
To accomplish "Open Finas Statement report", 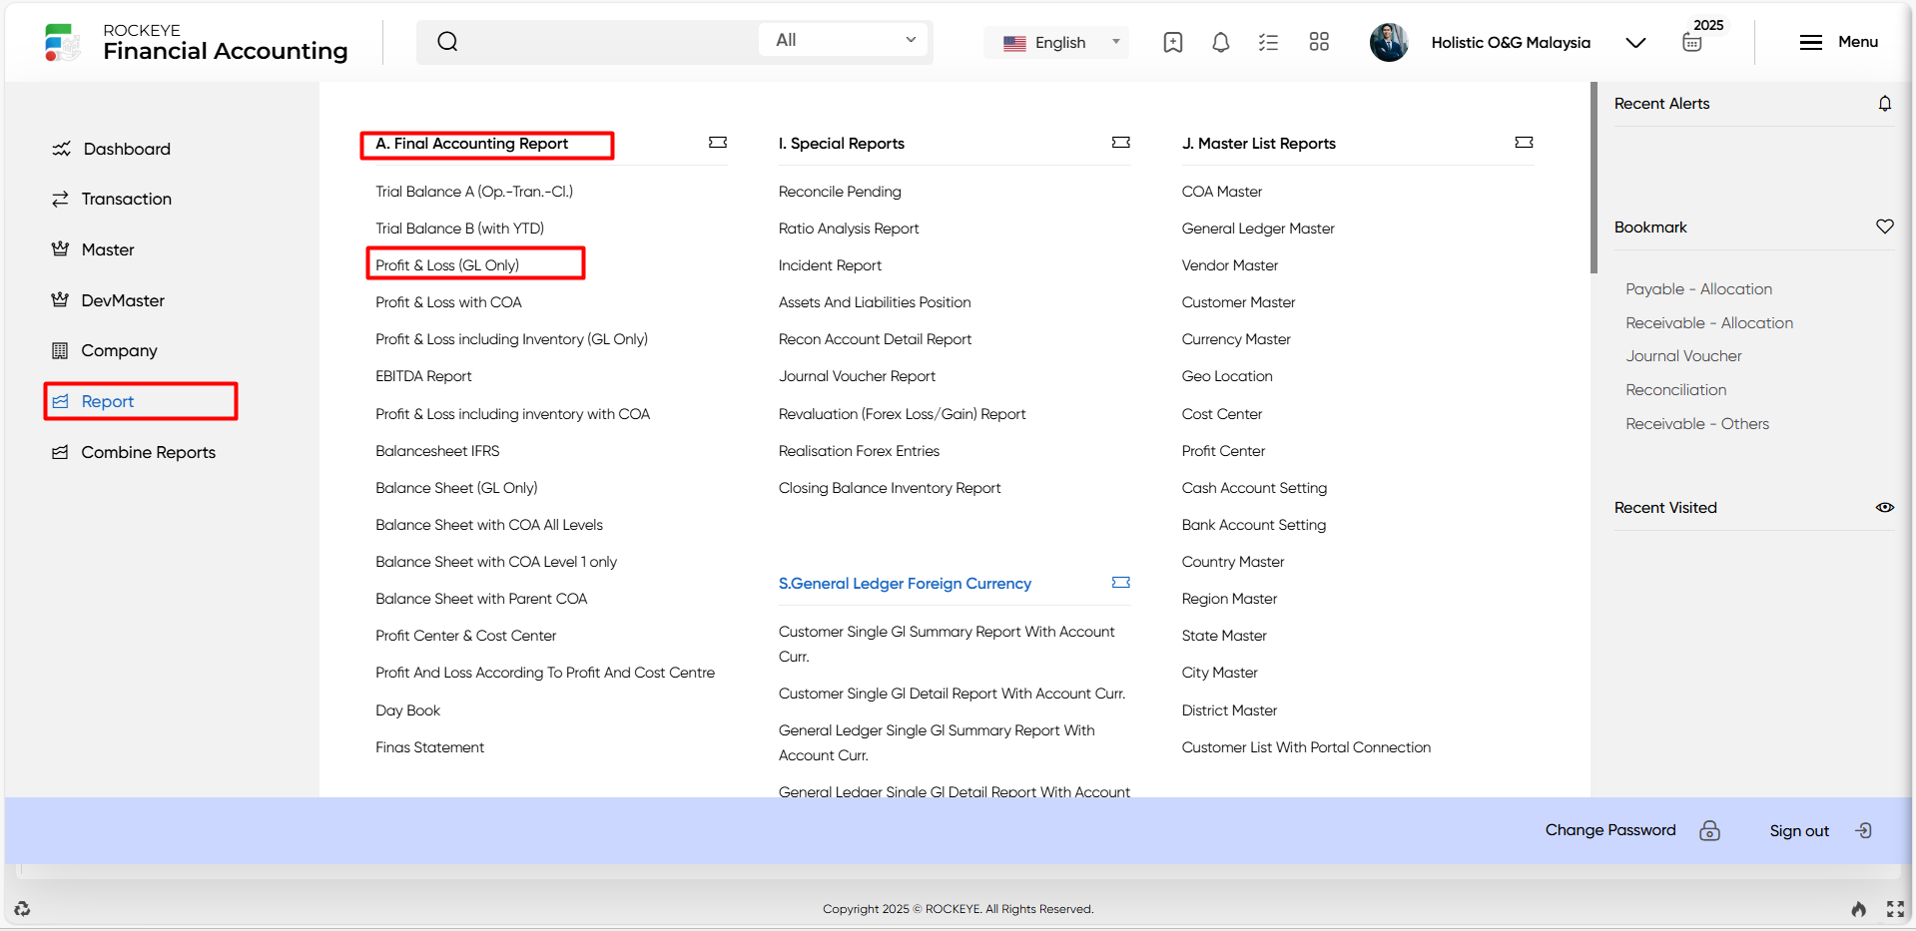I will (x=429, y=747).
